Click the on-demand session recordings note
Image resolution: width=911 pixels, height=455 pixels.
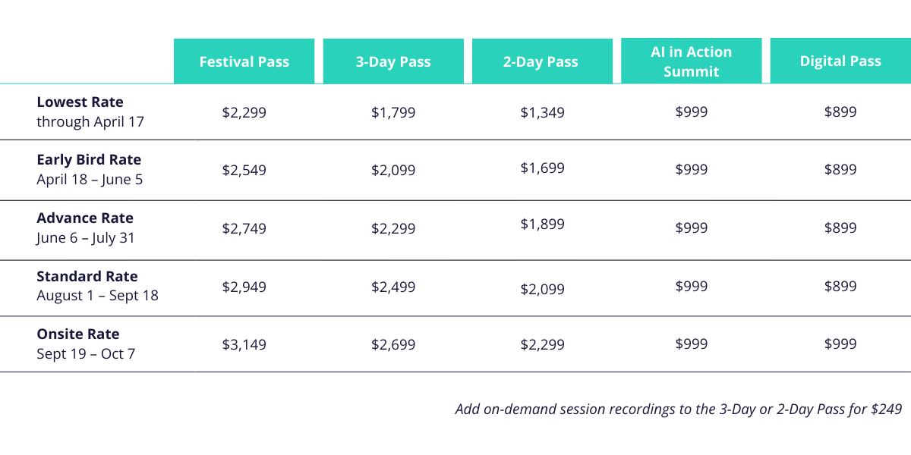[678, 409]
